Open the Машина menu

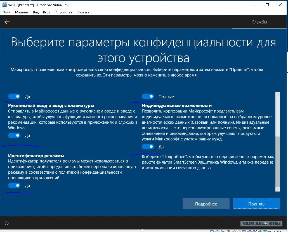coord(22,12)
